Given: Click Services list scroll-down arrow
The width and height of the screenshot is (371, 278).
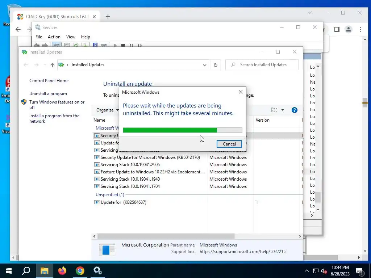Looking at the screenshot, I should [x=318, y=210].
